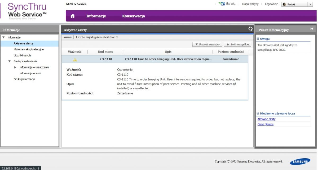Image resolution: width=318 pixels, height=170 pixels.
Task: Click the Samsung Electronics copyright text
Action: [x=249, y=162]
